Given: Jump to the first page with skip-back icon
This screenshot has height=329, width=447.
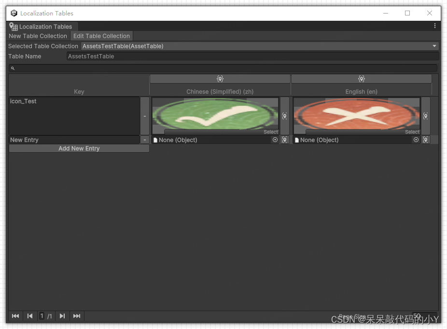Looking at the screenshot, I should [x=15, y=315].
